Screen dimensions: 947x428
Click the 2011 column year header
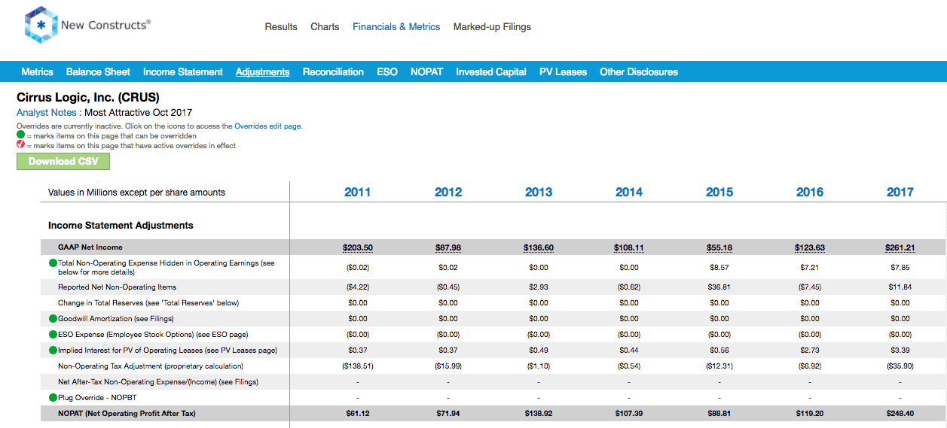358,193
